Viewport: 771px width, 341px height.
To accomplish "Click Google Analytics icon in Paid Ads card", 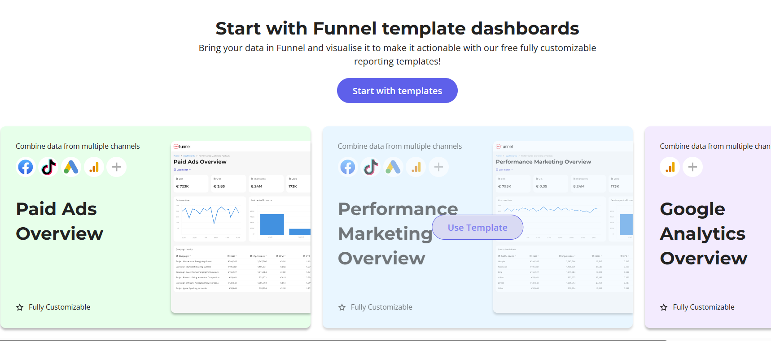I will coord(94,167).
